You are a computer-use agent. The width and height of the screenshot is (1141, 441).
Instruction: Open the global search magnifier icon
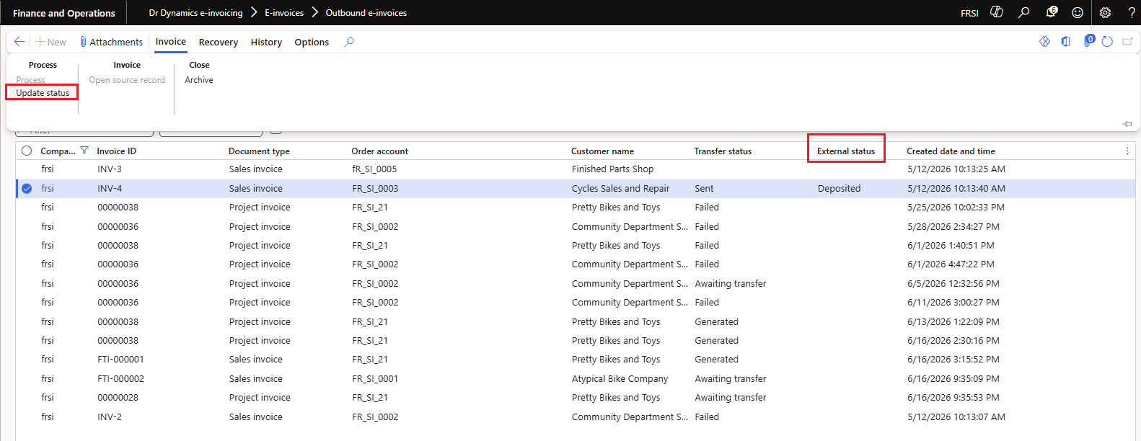[x=1023, y=12]
